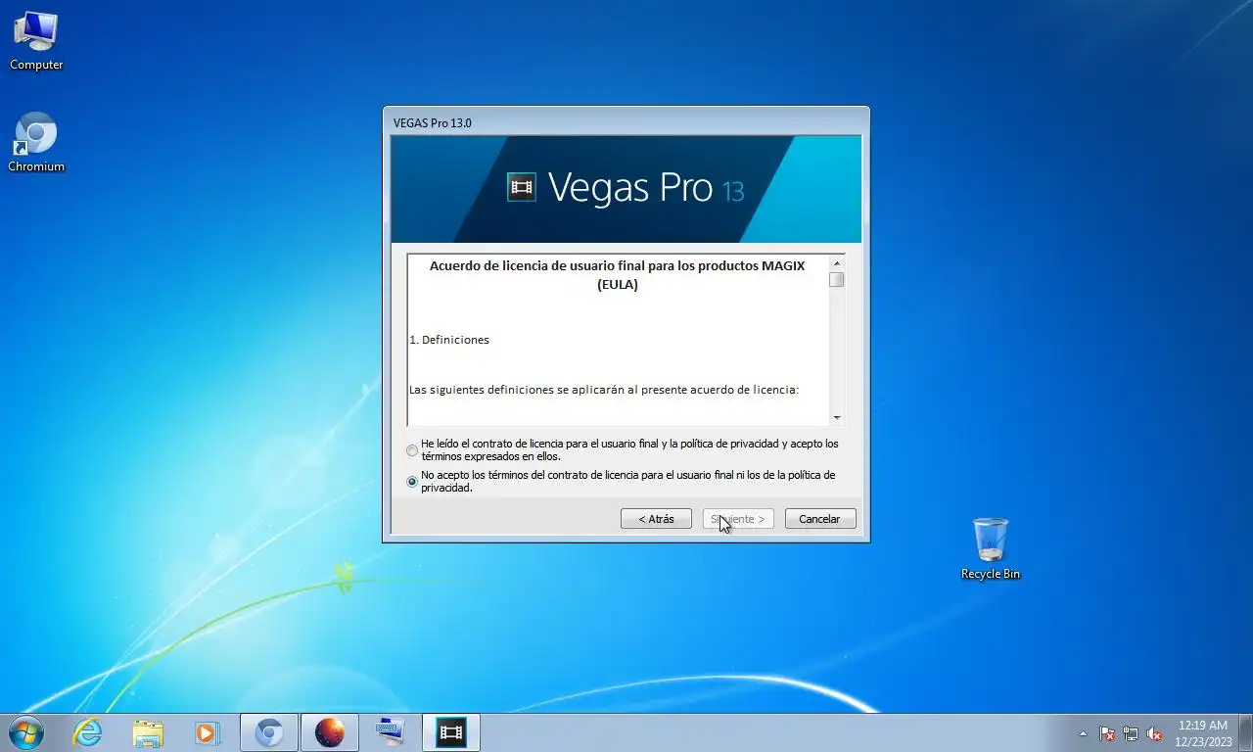Viewport: 1253px width, 752px height.
Task: Open the Action Center flag icon
Action: pos(1107,733)
